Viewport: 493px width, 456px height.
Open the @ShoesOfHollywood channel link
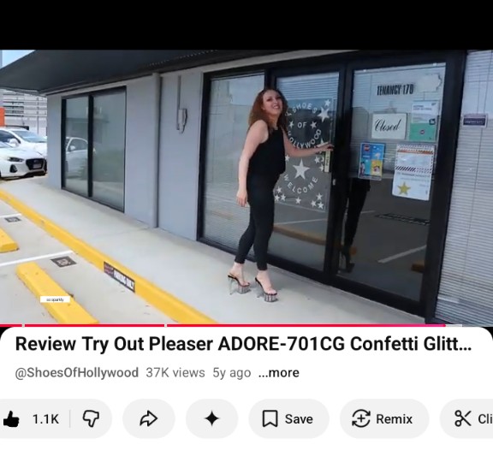tap(77, 373)
